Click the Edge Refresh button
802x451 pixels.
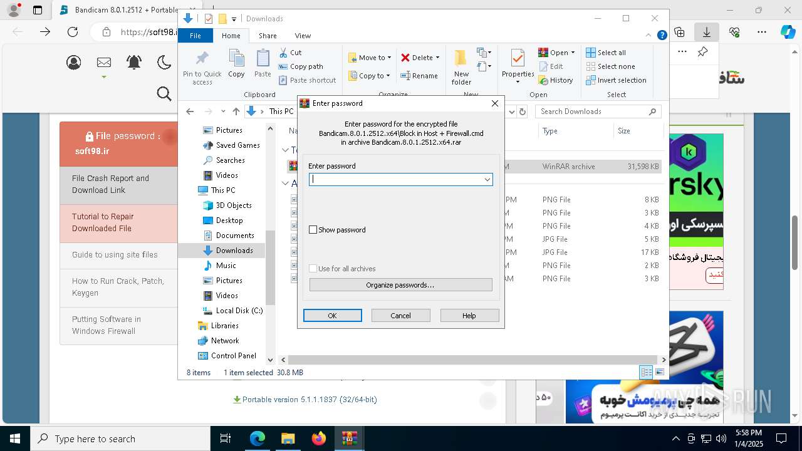click(x=73, y=32)
